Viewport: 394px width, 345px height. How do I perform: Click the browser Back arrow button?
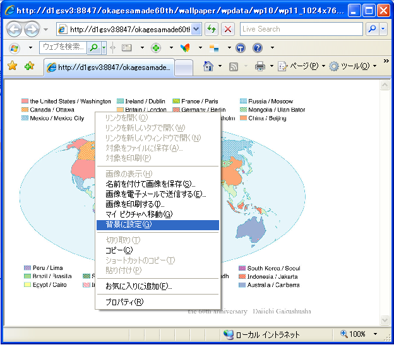[14, 29]
